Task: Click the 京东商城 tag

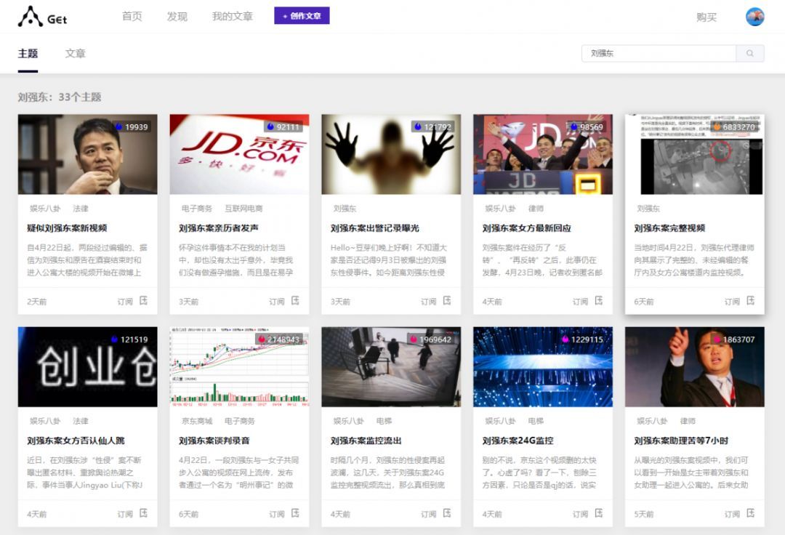Action: 197,421
